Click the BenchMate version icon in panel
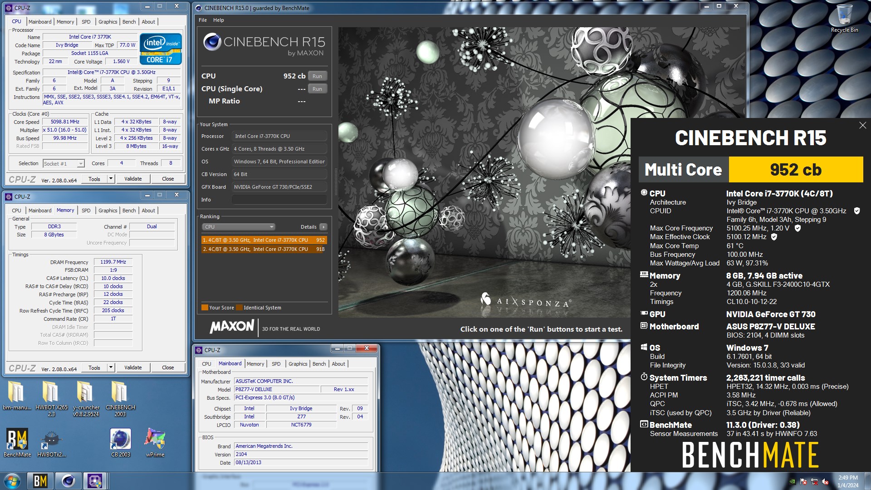This screenshot has height=490, width=871. click(x=644, y=424)
